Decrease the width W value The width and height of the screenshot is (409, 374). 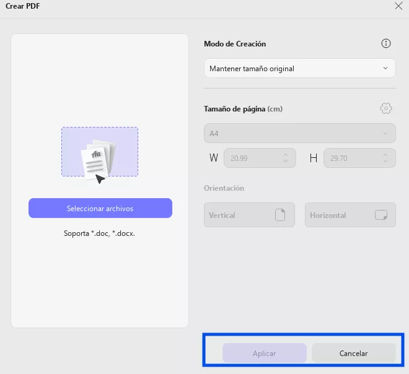286,161
